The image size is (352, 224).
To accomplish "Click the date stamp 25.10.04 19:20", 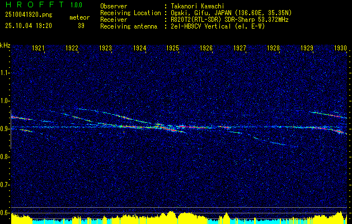I will tap(29, 26).
